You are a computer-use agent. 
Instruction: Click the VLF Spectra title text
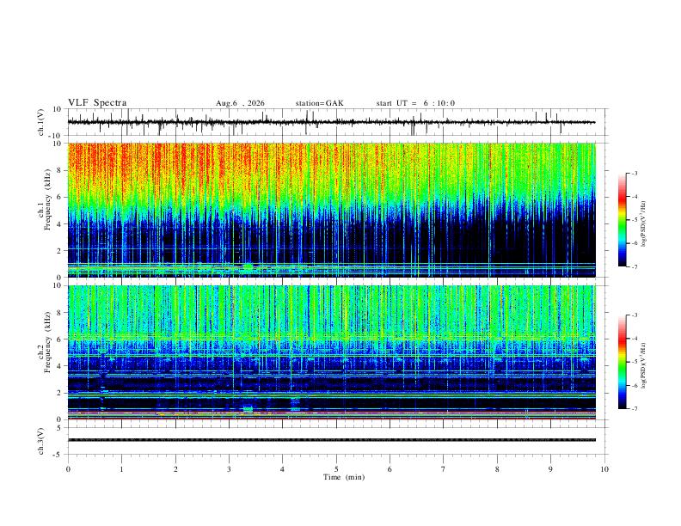[x=97, y=103]
